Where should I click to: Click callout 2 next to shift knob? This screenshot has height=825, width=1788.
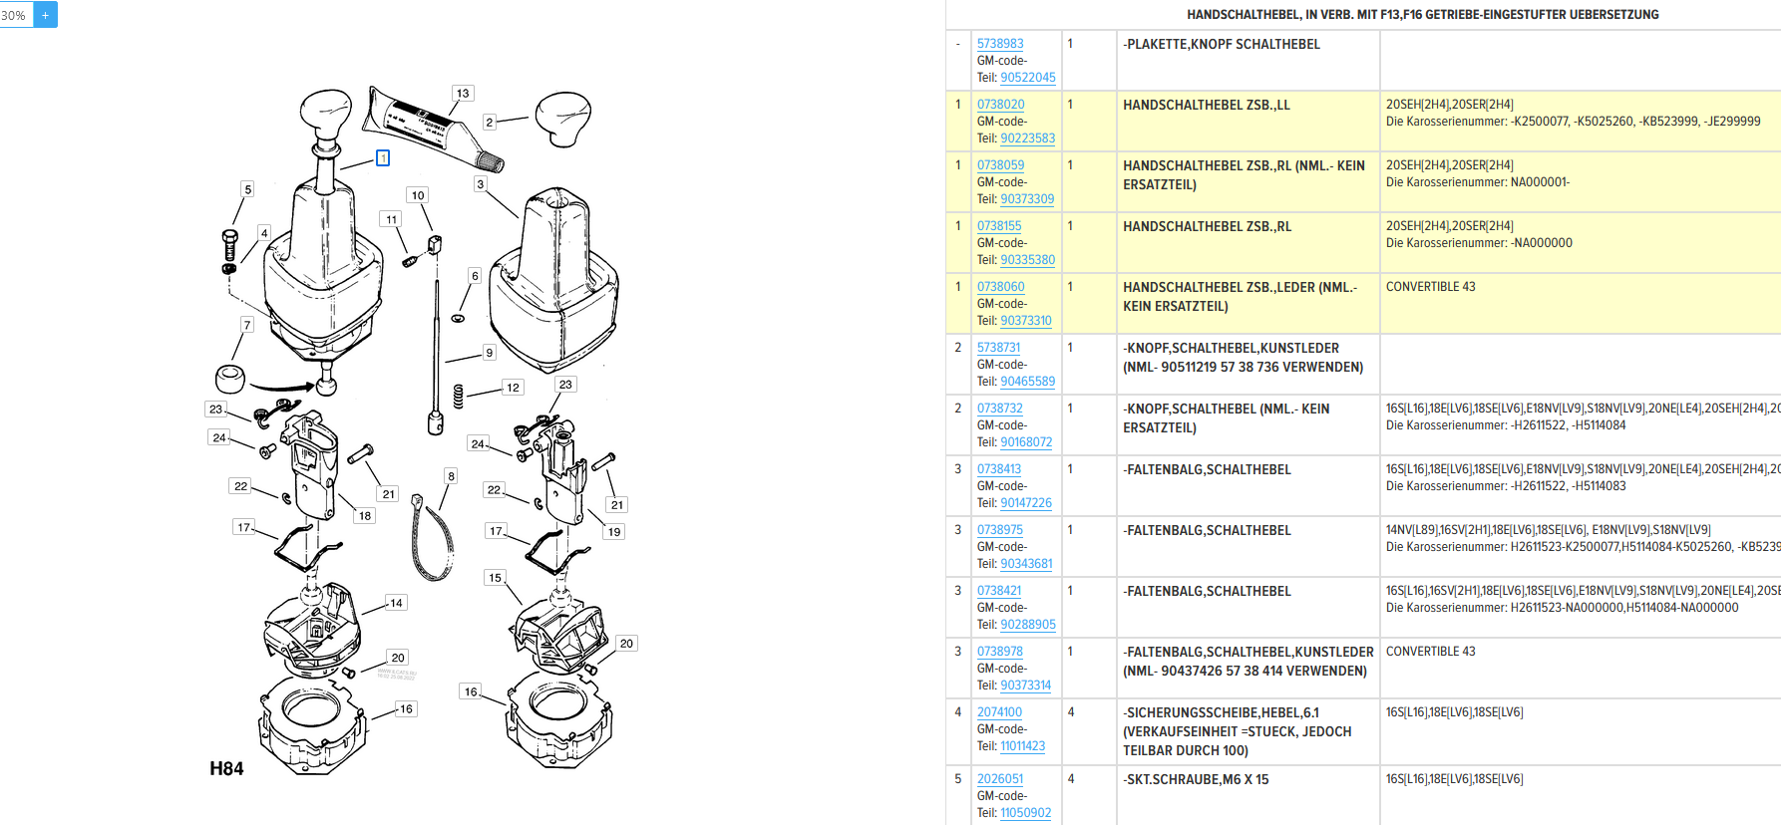point(489,123)
